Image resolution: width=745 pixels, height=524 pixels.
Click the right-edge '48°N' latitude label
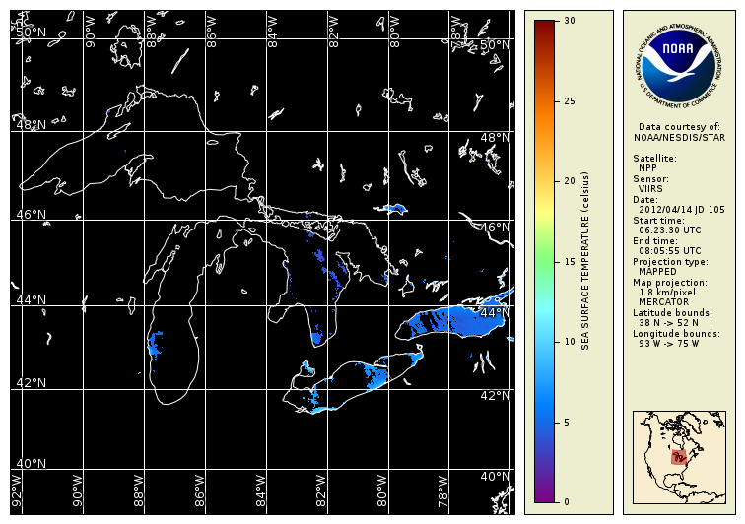(495, 138)
